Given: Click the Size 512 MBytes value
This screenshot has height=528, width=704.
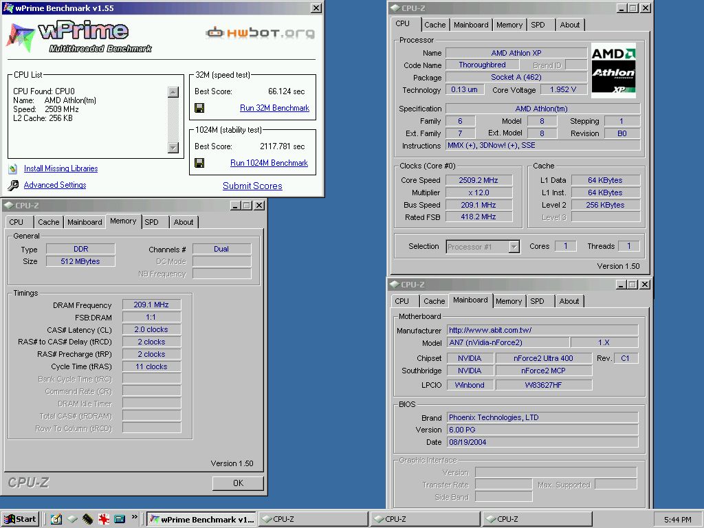Looking at the screenshot, I should coord(80,261).
